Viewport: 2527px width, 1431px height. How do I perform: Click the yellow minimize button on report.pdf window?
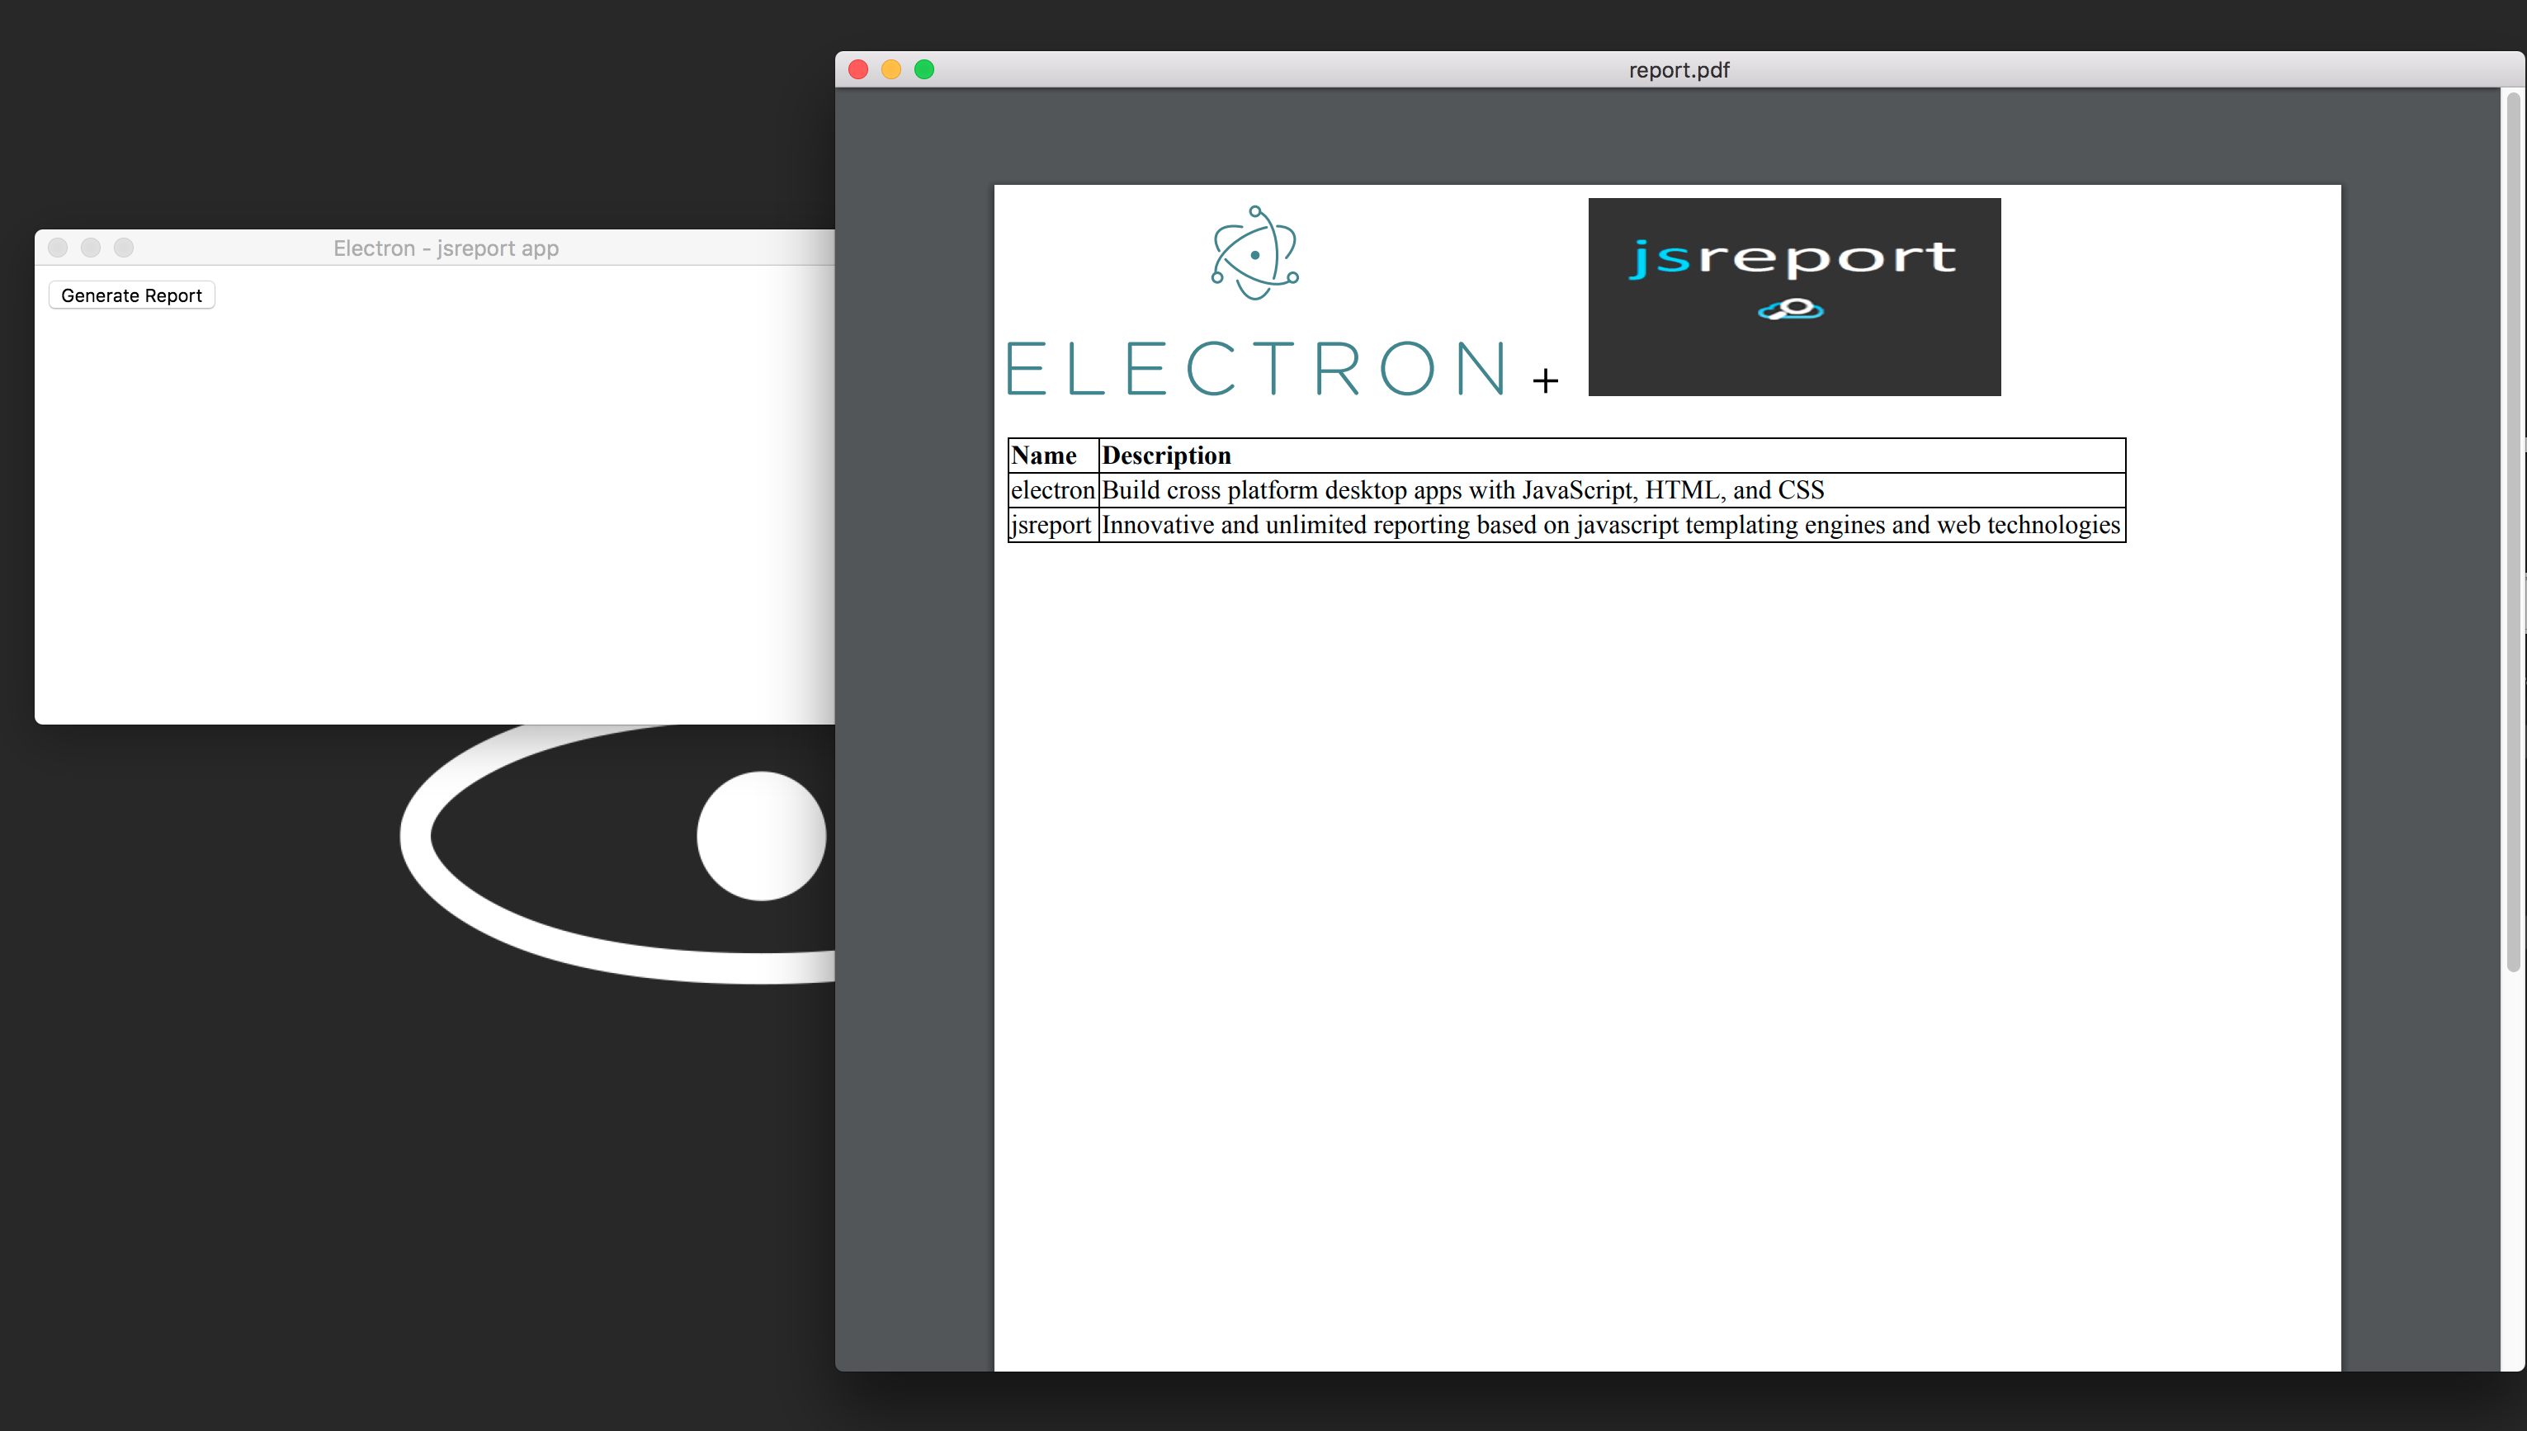pyautogui.click(x=890, y=70)
